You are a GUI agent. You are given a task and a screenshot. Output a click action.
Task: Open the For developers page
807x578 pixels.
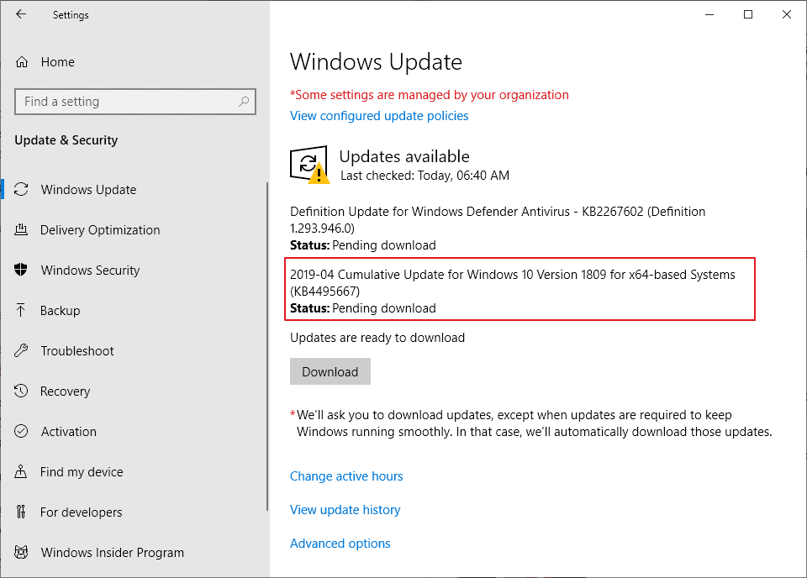click(x=80, y=512)
